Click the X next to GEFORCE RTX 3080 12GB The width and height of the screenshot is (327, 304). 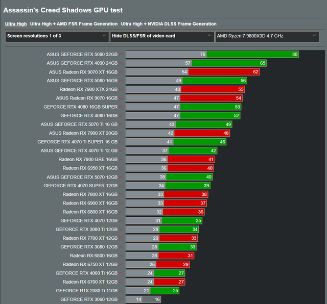pos(121,247)
